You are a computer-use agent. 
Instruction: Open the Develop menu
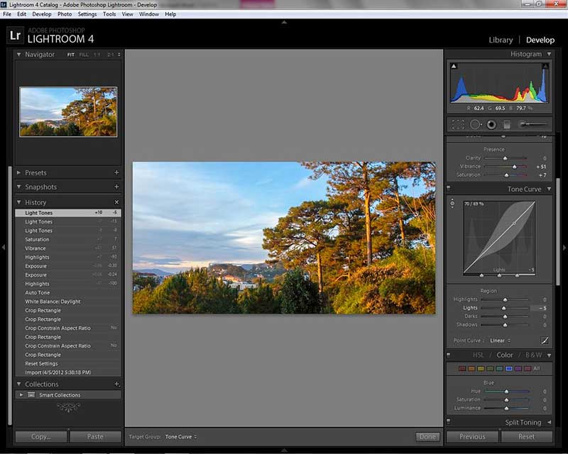pyautogui.click(x=42, y=14)
